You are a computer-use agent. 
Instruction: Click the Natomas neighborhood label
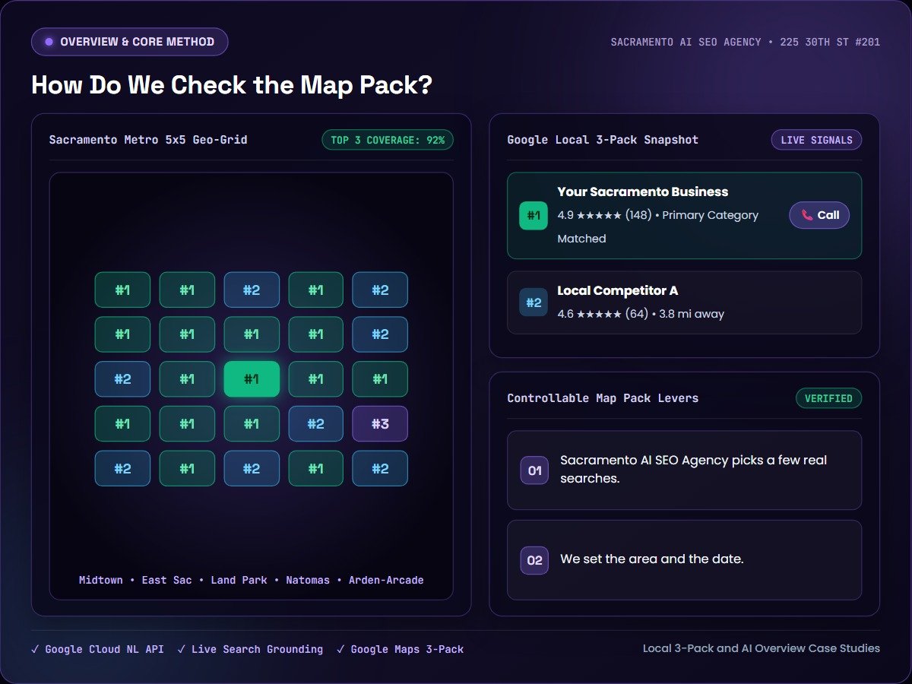click(308, 580)
